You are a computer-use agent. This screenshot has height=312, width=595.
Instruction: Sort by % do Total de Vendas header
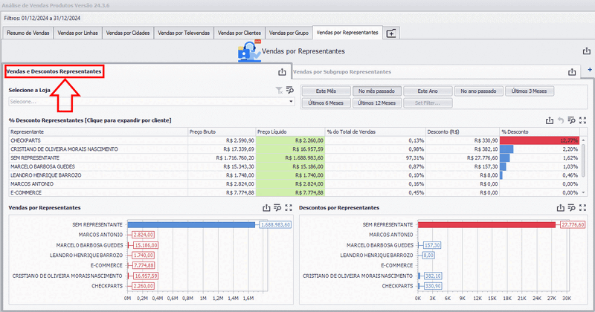click(x=376, y=132)
